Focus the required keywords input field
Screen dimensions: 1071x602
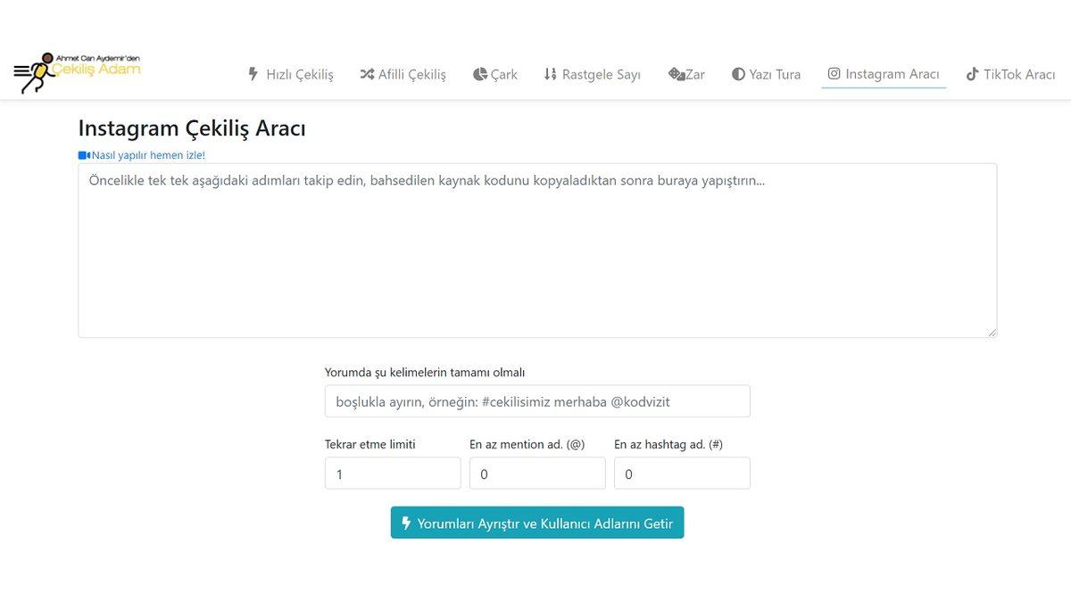(536, 400)
